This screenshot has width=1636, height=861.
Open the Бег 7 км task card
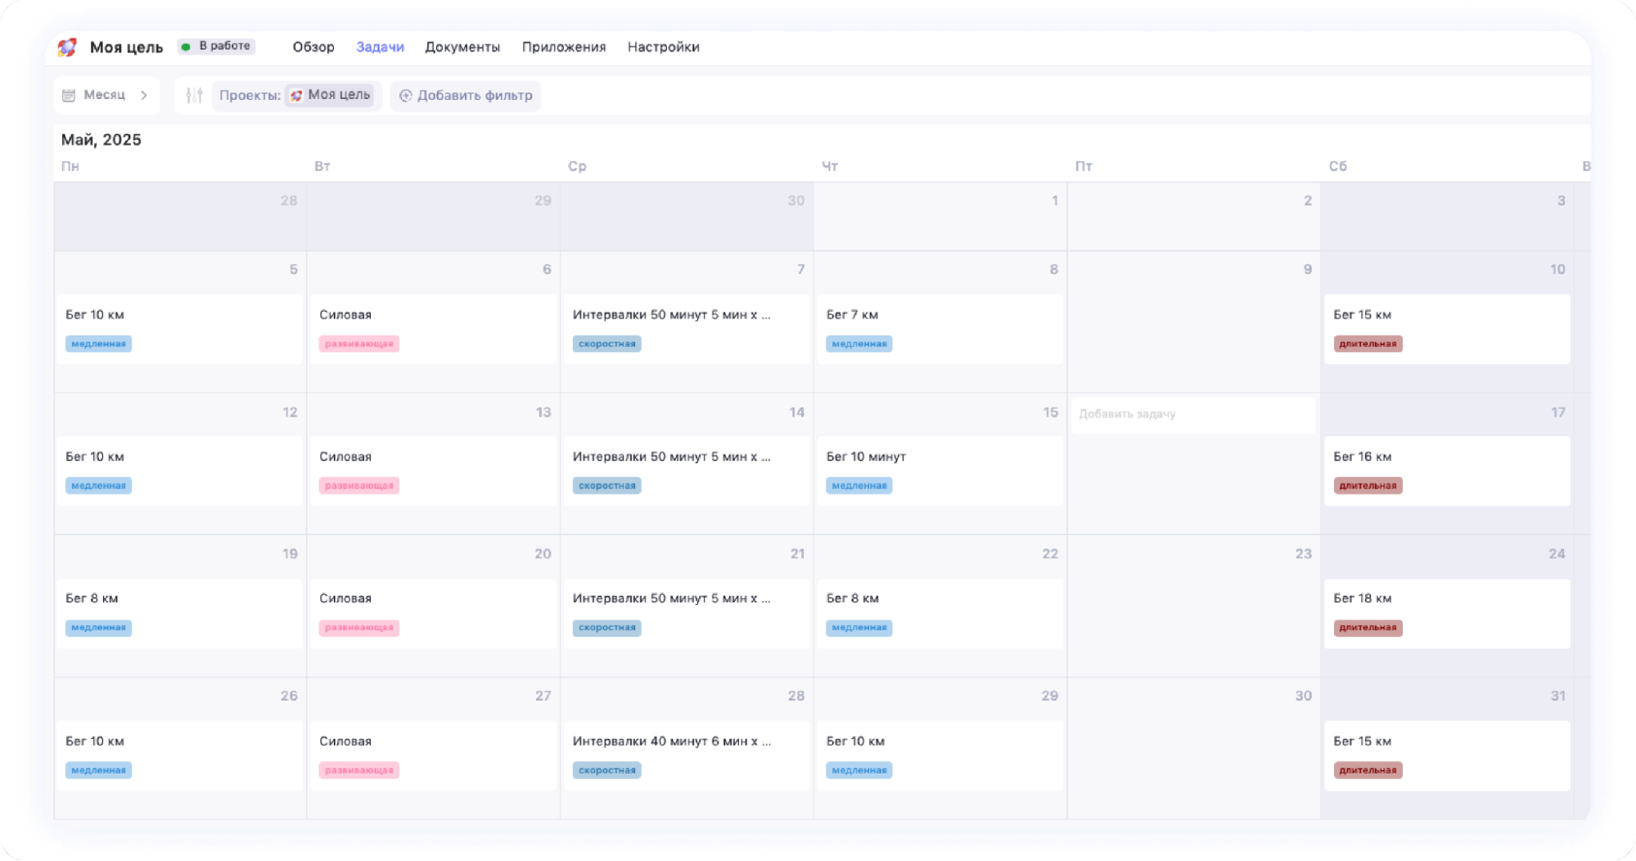[x=938, y=328]
